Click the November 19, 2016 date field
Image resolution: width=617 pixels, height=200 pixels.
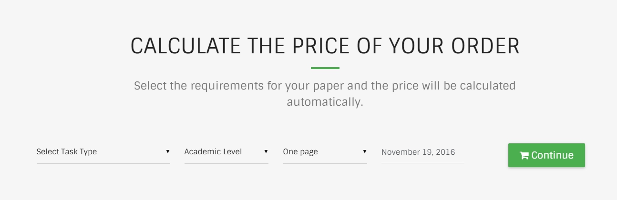[x=423, y=152]
